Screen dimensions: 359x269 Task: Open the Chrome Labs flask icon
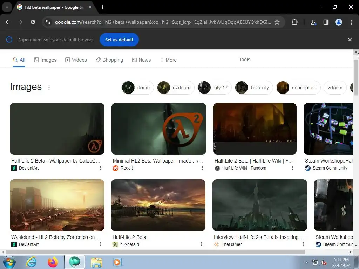pos(313,22)
